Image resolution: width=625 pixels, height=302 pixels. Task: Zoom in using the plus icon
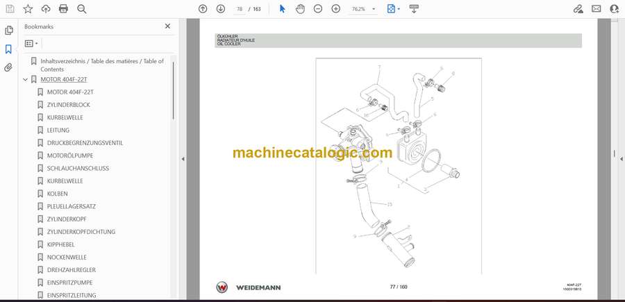pos(336,9)
